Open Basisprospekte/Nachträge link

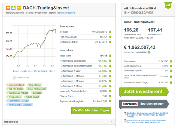[147, 121]
